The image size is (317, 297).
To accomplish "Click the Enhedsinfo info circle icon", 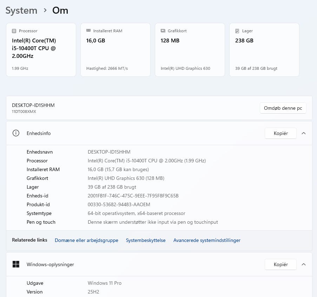I will [x=16, y=133].
